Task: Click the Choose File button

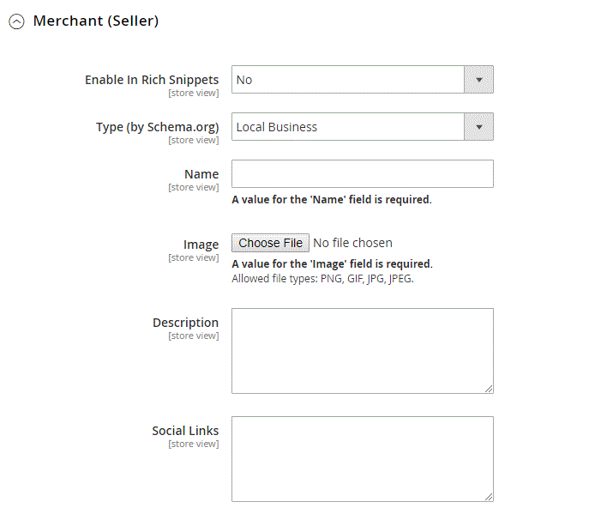Action: click(x=270, y=243)
